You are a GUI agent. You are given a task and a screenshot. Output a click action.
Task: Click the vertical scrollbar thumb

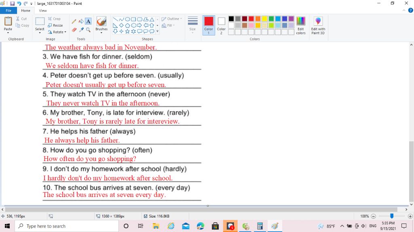[411, 172]
